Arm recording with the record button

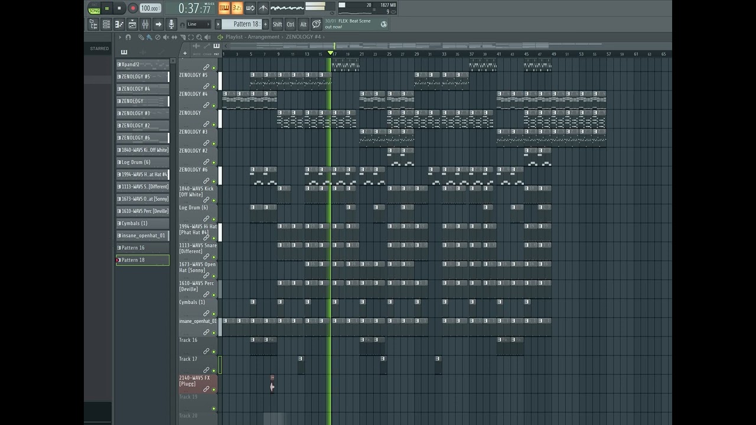coord(133,8)
